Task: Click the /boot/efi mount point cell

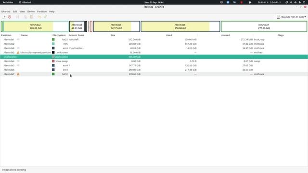Action: [x=74, y=39]
